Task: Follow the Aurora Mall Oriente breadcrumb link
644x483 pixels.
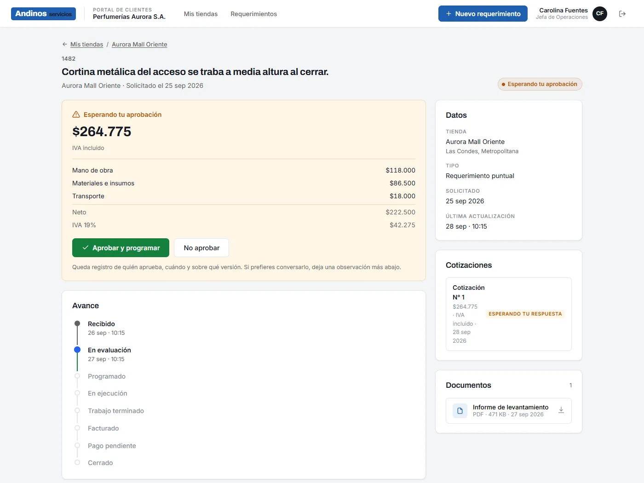Action: coord(139,45)
